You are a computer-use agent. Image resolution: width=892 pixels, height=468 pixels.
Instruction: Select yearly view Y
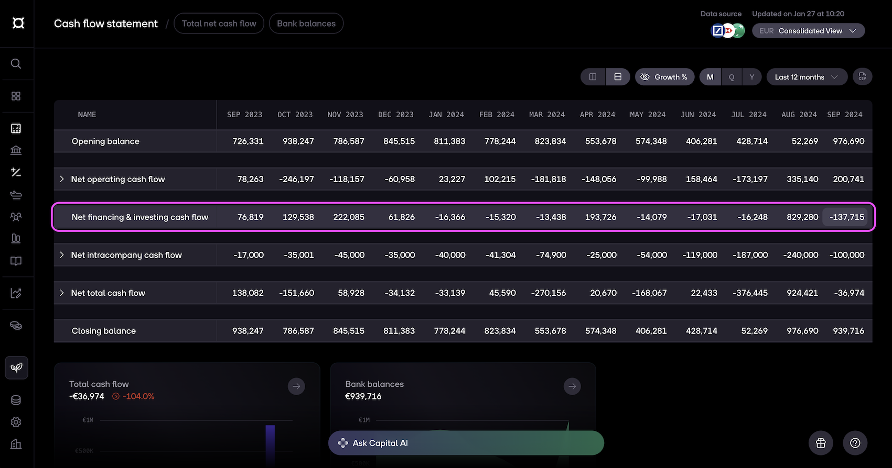[752, 77]
